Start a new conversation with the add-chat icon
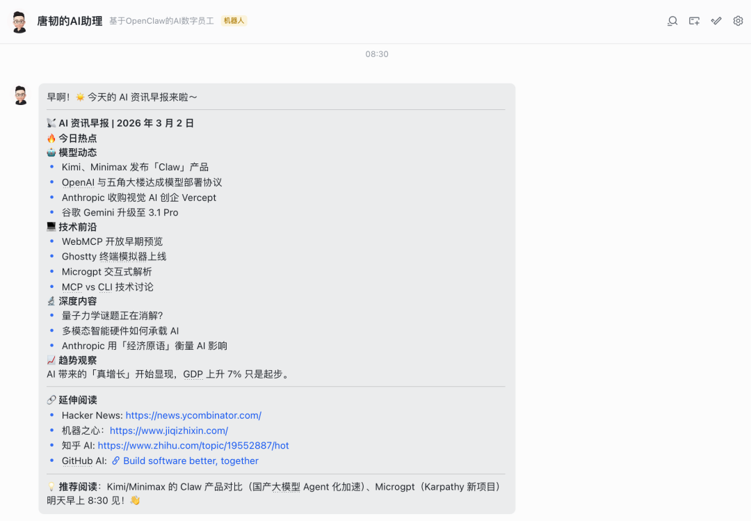Viewport: 751px width, 521px height. [x=694, y=21]
